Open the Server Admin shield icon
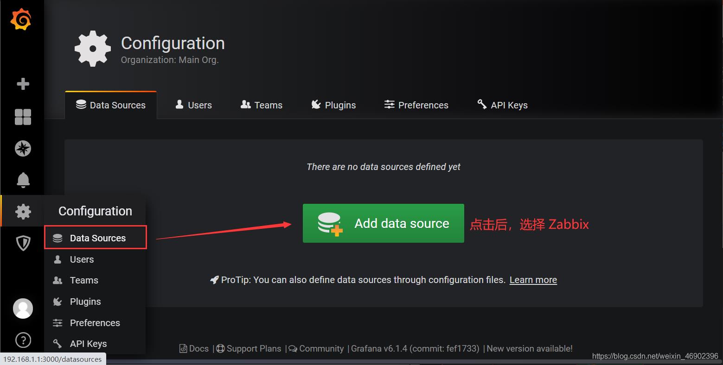Image resolution: width=723 pixels, height=365 pixels. click(x=23, y=243)
